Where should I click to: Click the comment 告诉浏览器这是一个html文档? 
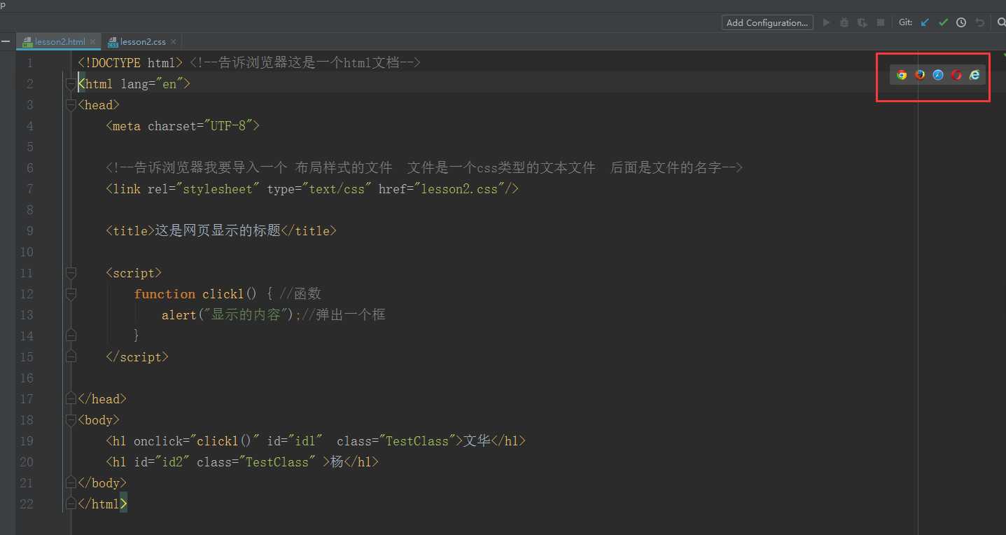click(305, 63)
